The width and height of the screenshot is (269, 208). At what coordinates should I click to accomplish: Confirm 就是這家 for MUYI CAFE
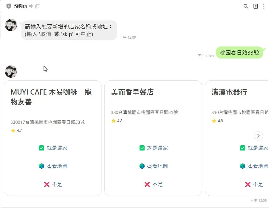pos(53,148)
